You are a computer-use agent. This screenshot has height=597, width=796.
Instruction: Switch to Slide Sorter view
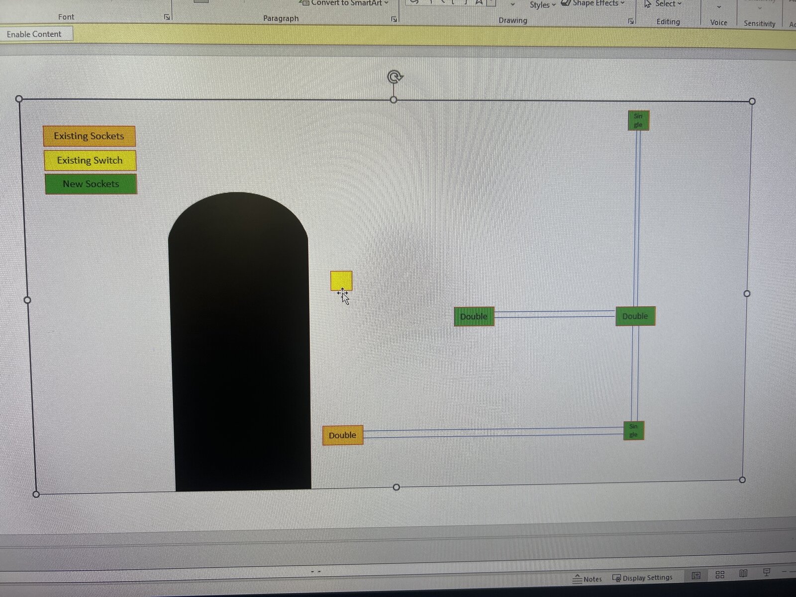(x=720, y=575)
